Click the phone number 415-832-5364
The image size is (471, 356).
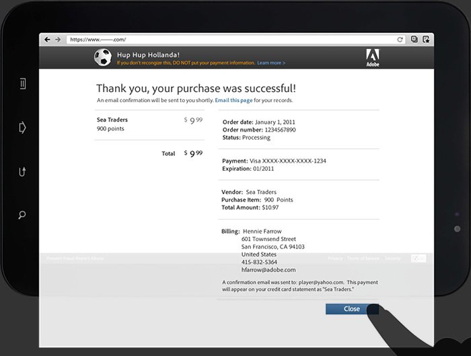tap(259, 262)
